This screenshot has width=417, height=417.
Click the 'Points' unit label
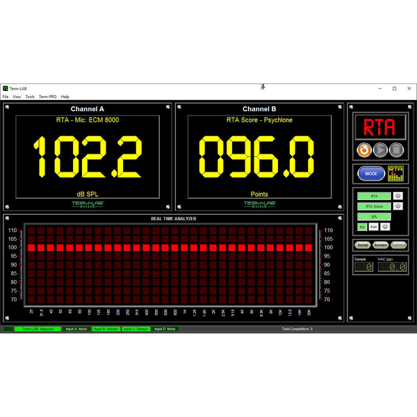point(259,194)
